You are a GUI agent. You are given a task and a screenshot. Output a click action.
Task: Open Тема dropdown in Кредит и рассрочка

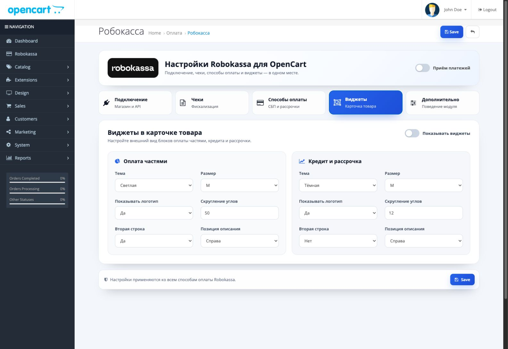pos(338,185)
